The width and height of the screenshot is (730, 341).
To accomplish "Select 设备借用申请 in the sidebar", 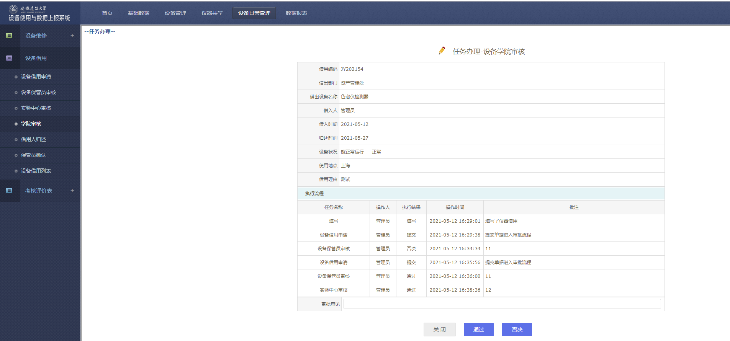I will 36,77.
